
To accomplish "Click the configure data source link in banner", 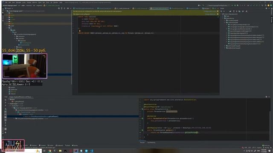I will (210, 11).
